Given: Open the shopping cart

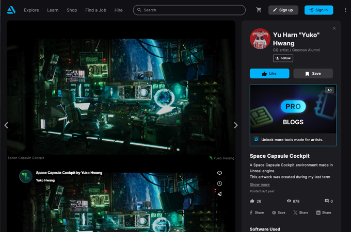Looking at the screenshot, I should click(259, 10).
